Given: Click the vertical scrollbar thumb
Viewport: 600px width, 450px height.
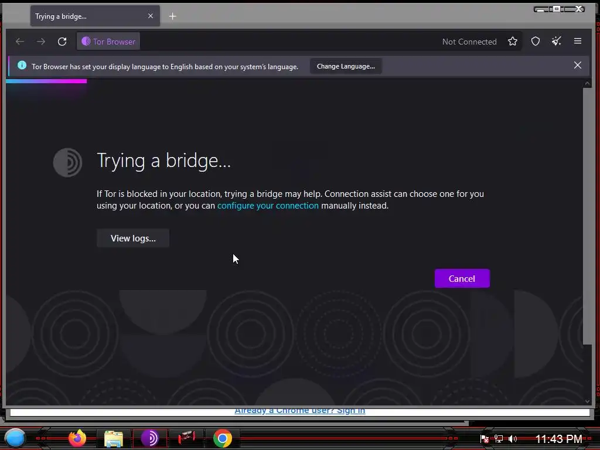Looking at the screenshot, I should point(587,216).
